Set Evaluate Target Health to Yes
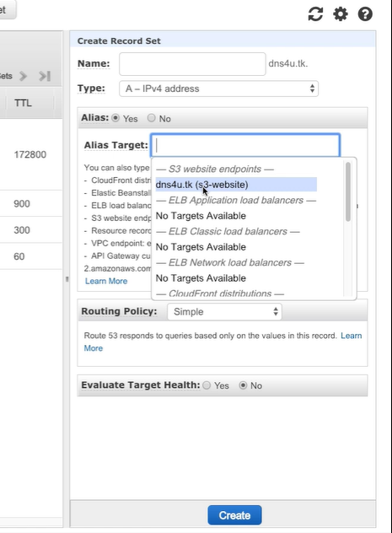 [207, 385]
